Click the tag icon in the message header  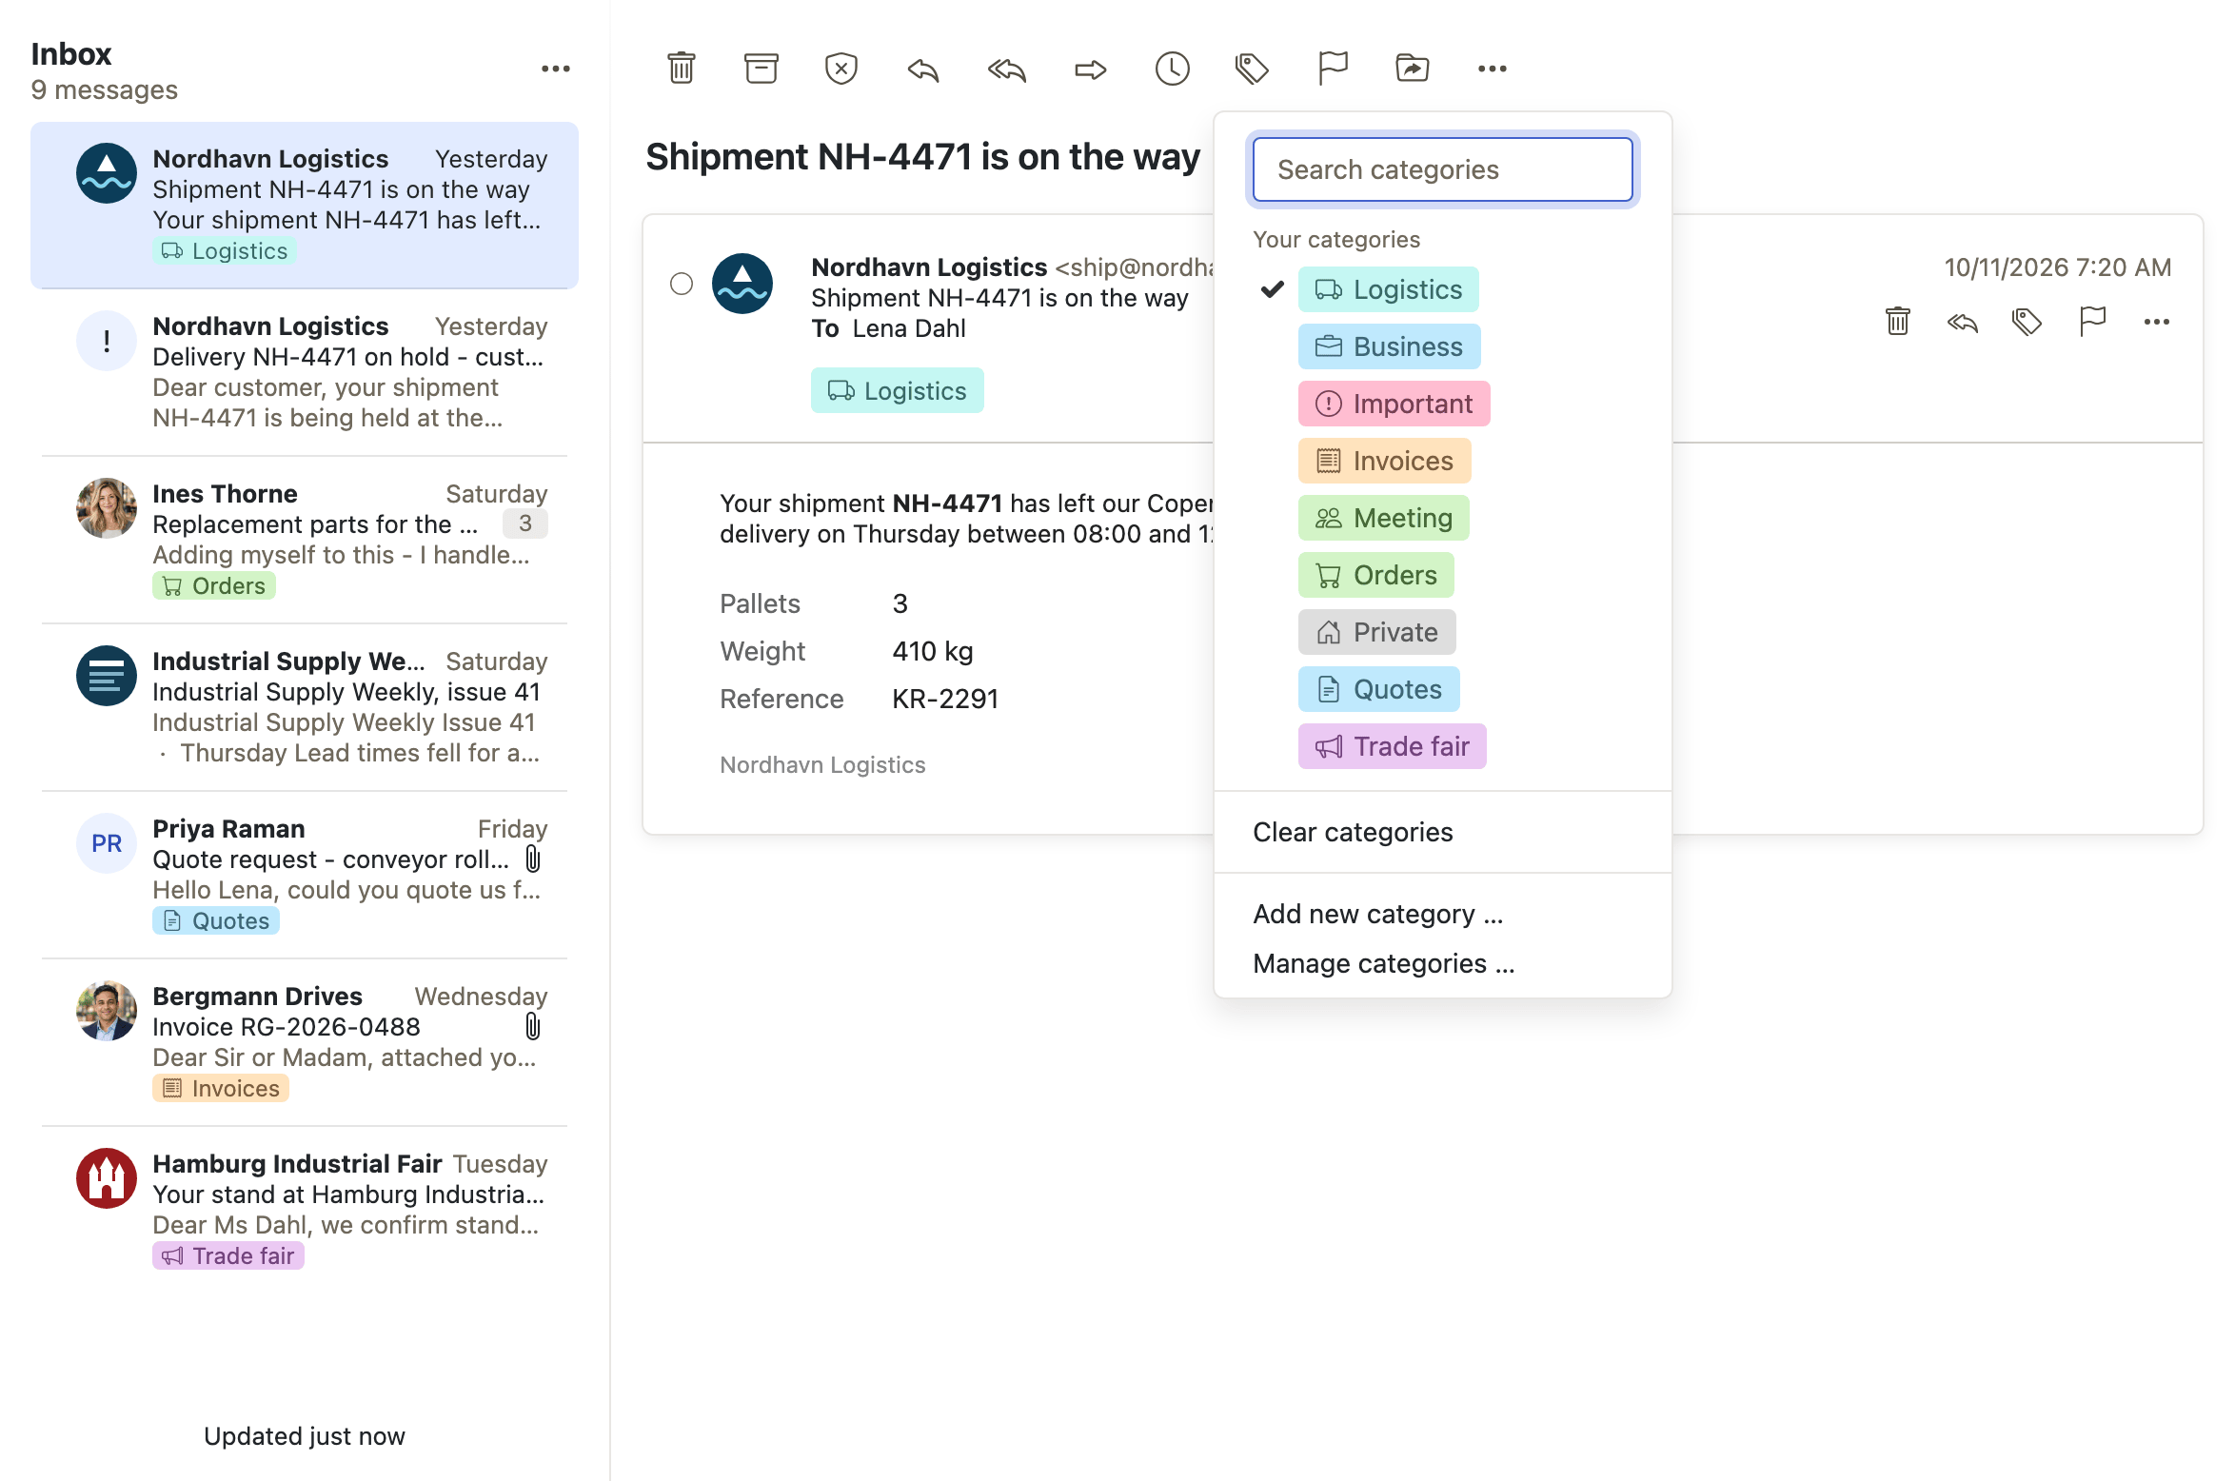click(2027, 322)
